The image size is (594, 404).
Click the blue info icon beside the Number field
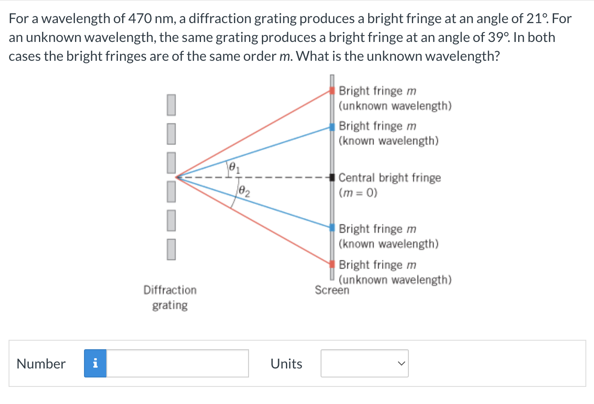click(95, 363)
